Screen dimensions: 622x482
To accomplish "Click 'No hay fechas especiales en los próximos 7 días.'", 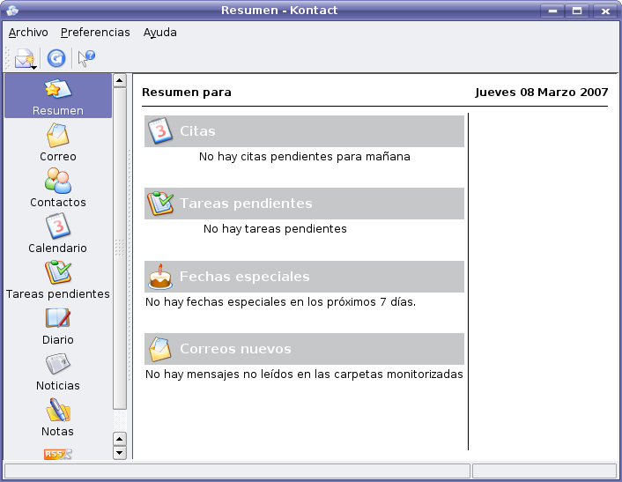I will click(x=280, y=302).
